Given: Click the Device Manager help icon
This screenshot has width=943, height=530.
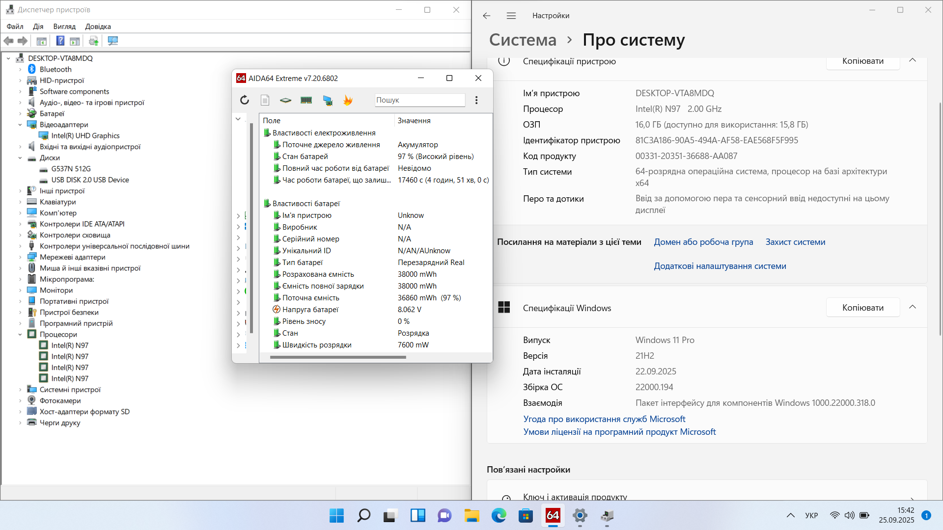Looking at the screenshot, I should pos(60,41).
